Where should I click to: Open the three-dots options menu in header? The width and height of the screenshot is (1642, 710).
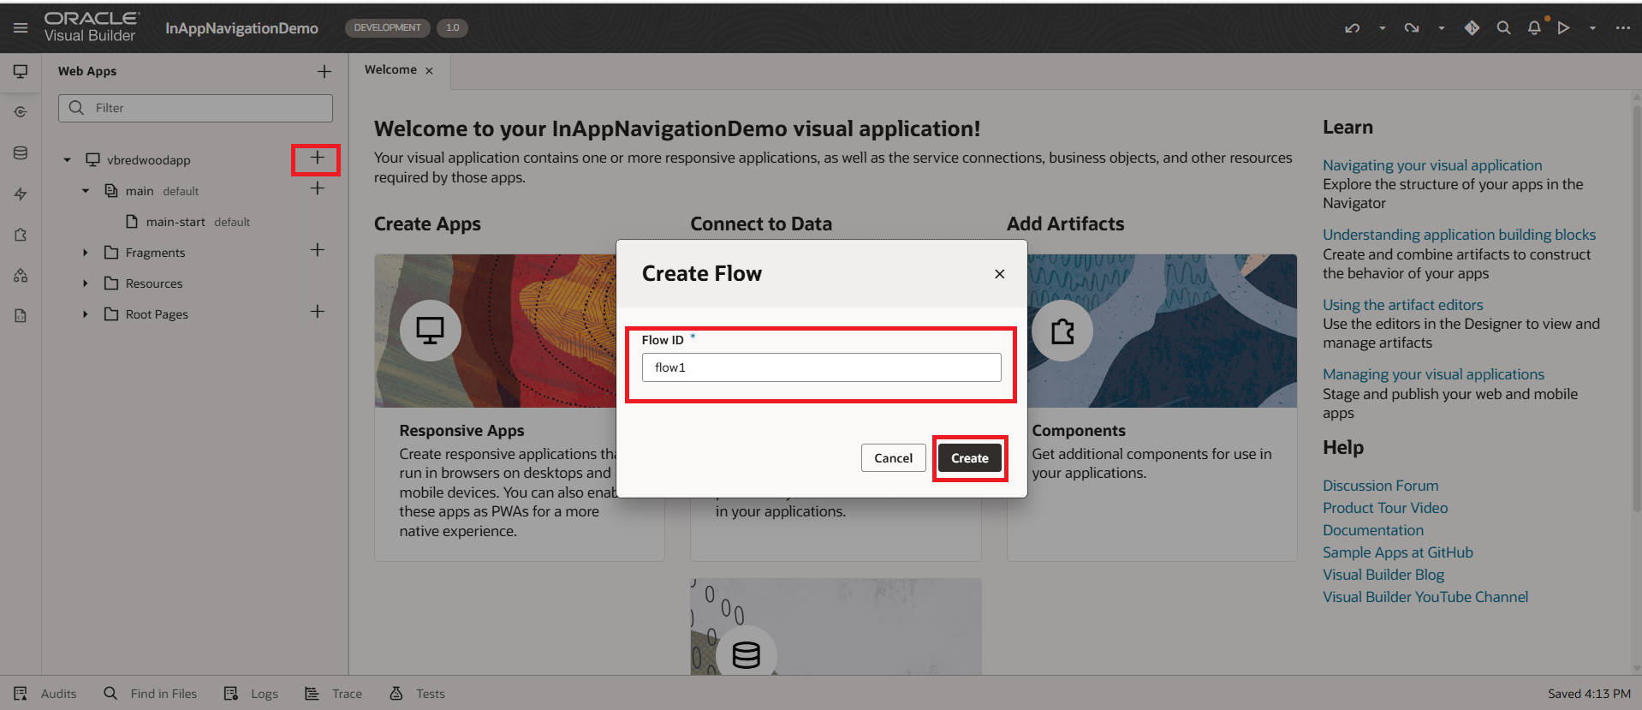(1622, 28)
